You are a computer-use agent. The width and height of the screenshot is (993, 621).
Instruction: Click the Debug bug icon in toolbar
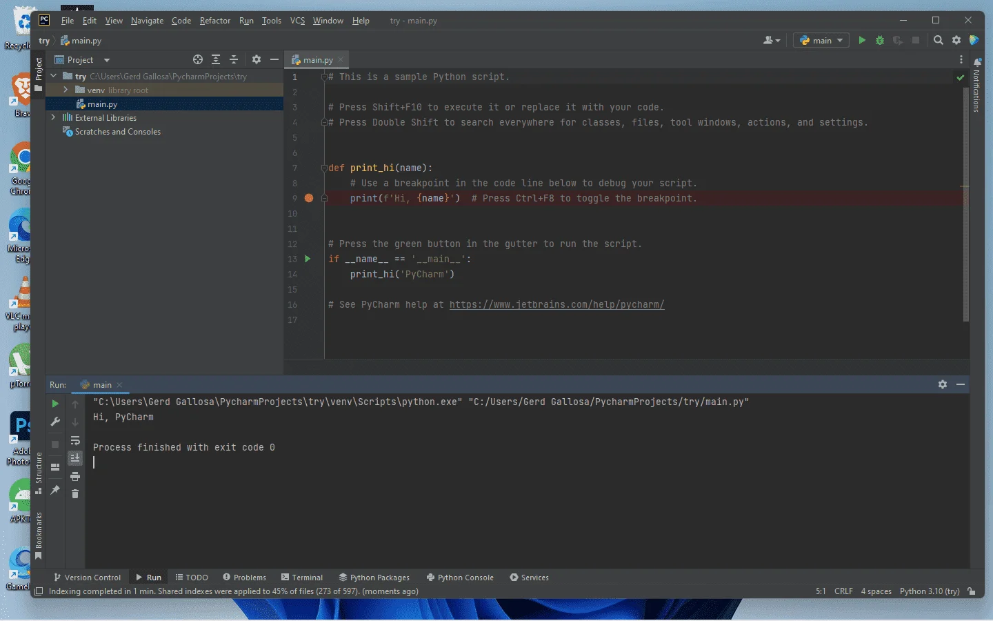[x=880, y=41]
